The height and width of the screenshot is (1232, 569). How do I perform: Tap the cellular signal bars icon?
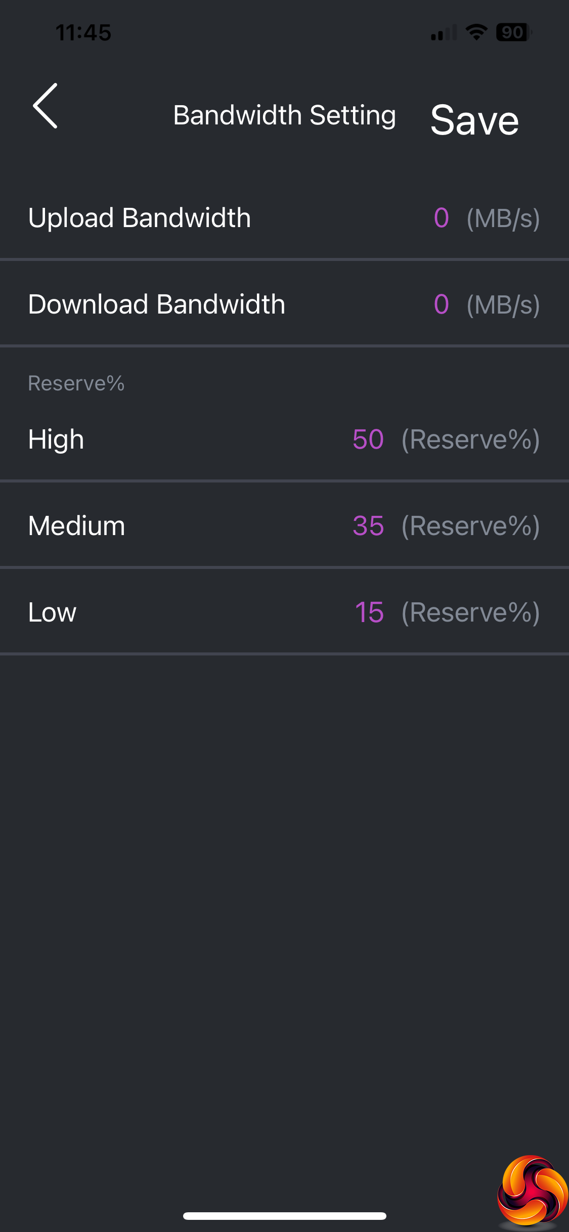tap(444, 33)
